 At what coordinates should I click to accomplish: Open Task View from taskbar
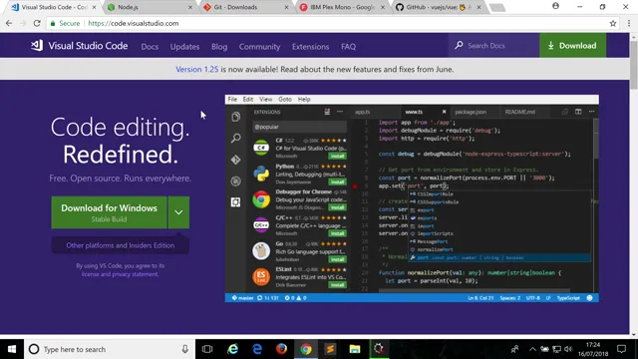tap(207, 349)
